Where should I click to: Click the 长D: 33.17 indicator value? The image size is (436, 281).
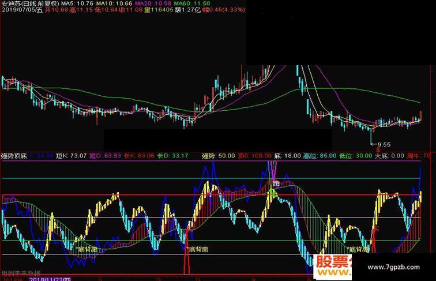[172, 156]
